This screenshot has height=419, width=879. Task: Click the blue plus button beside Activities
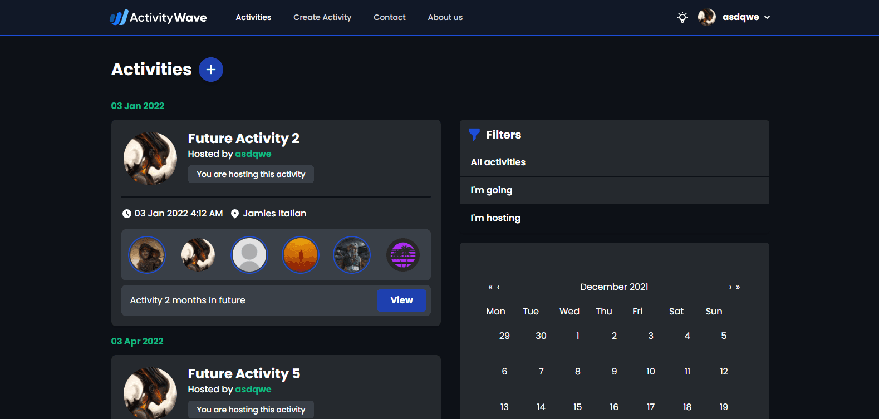click(211, 70)
